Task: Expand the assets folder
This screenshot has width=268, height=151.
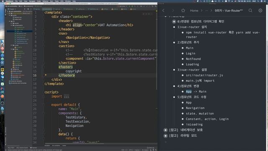Action: click(11, 23)
